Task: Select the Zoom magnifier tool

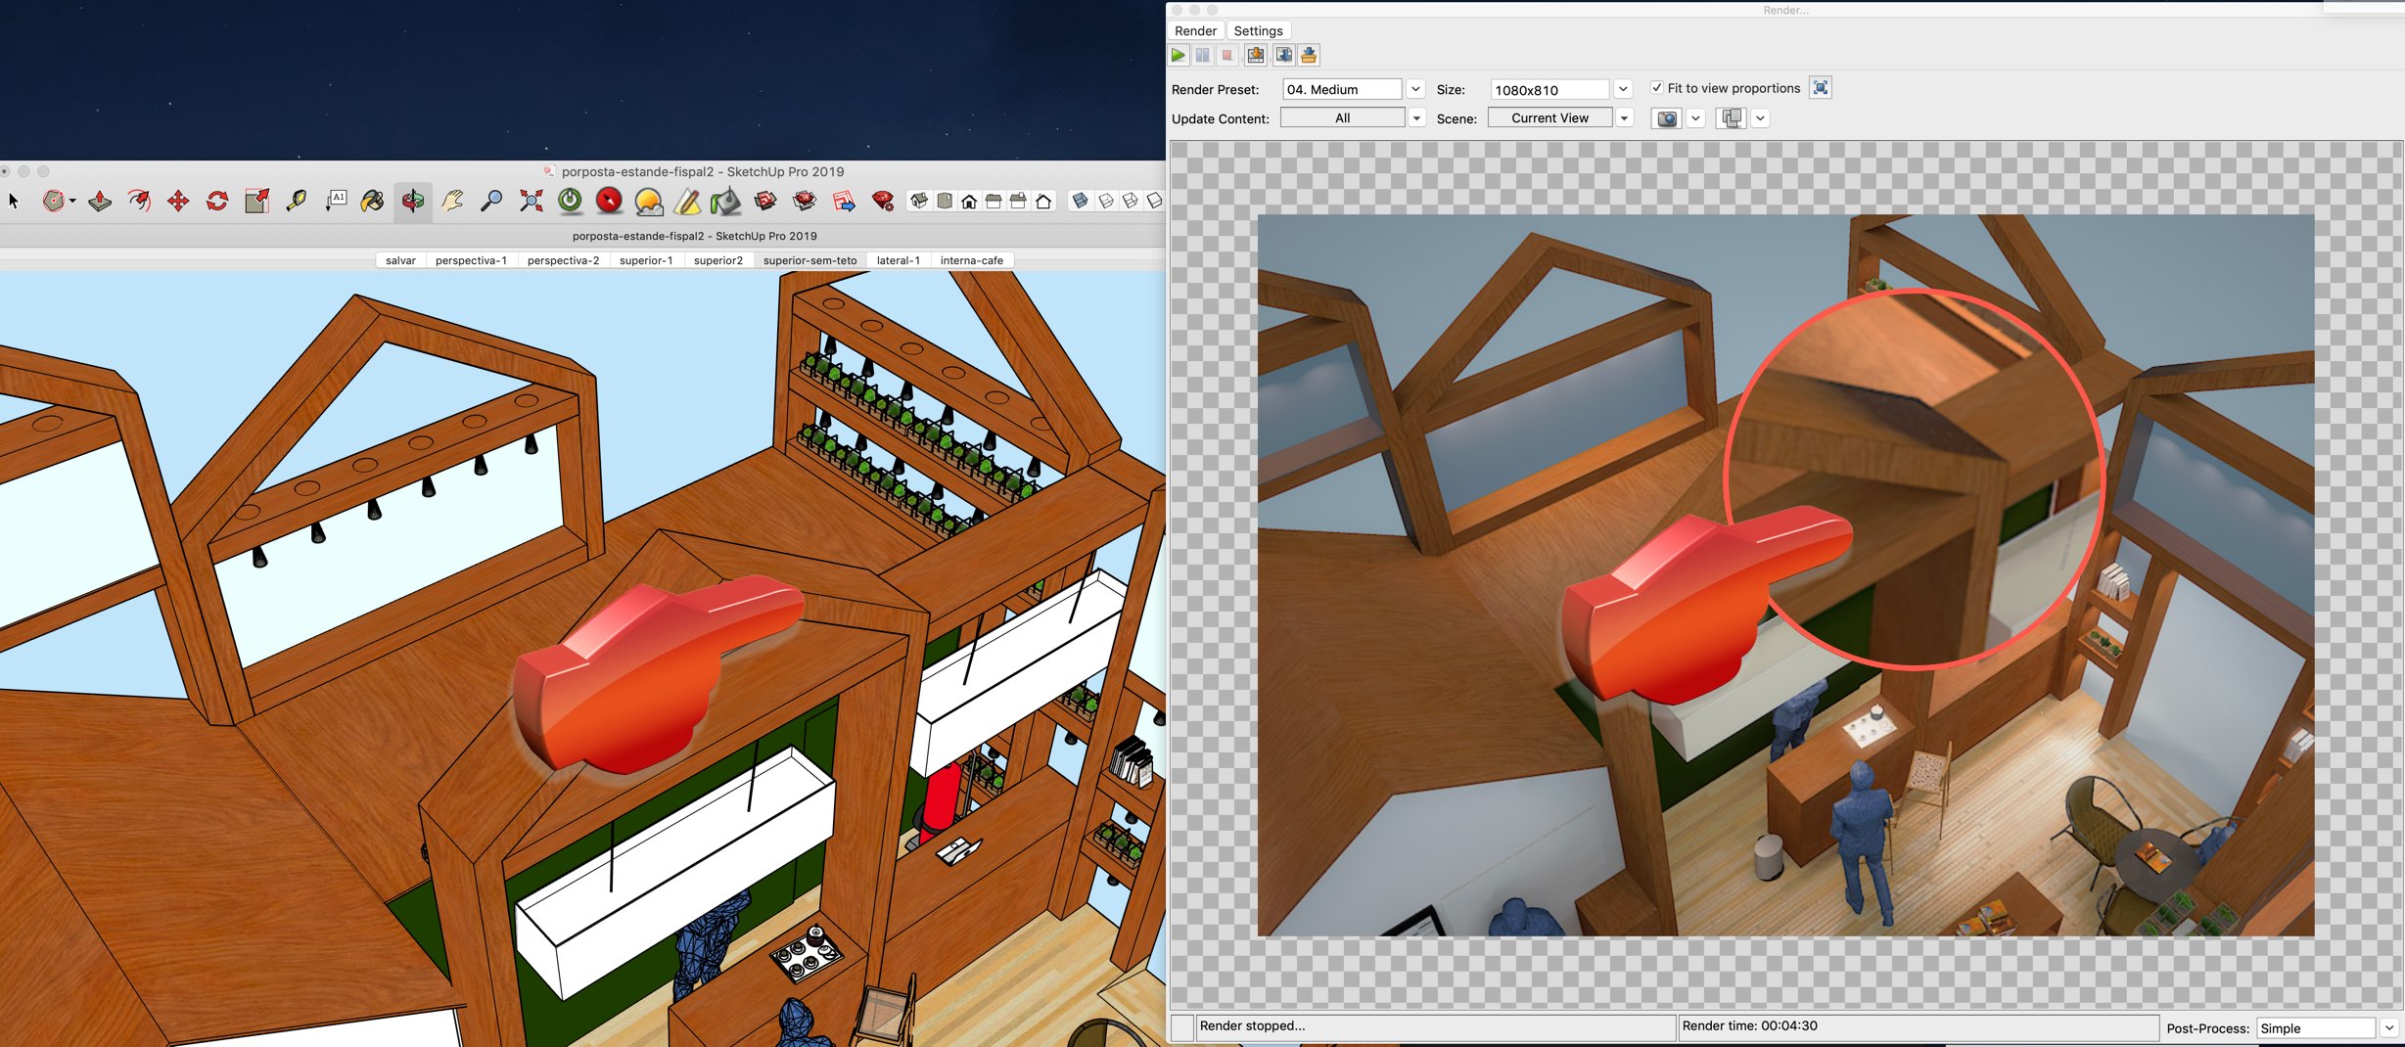Action: 491,201
